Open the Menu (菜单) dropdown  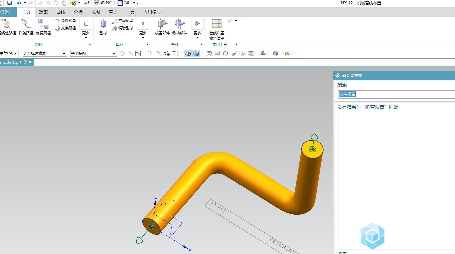coord(8,53)
